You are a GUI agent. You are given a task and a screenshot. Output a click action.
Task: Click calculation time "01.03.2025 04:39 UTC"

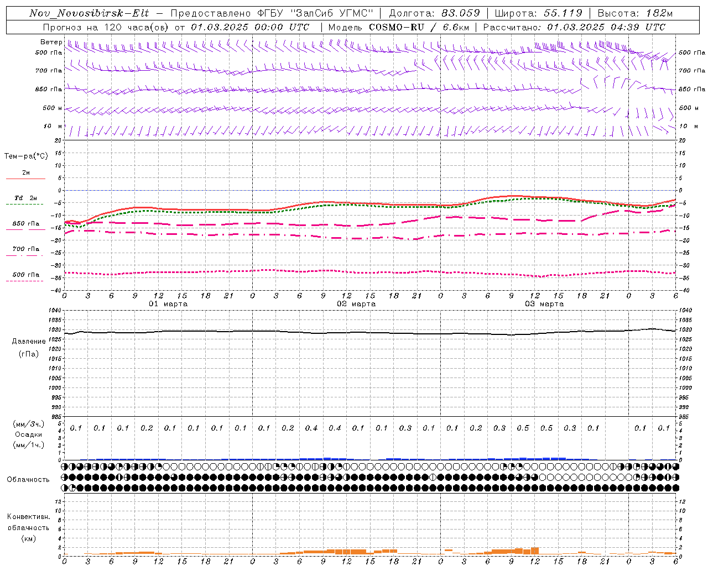(x=606, y=27)
